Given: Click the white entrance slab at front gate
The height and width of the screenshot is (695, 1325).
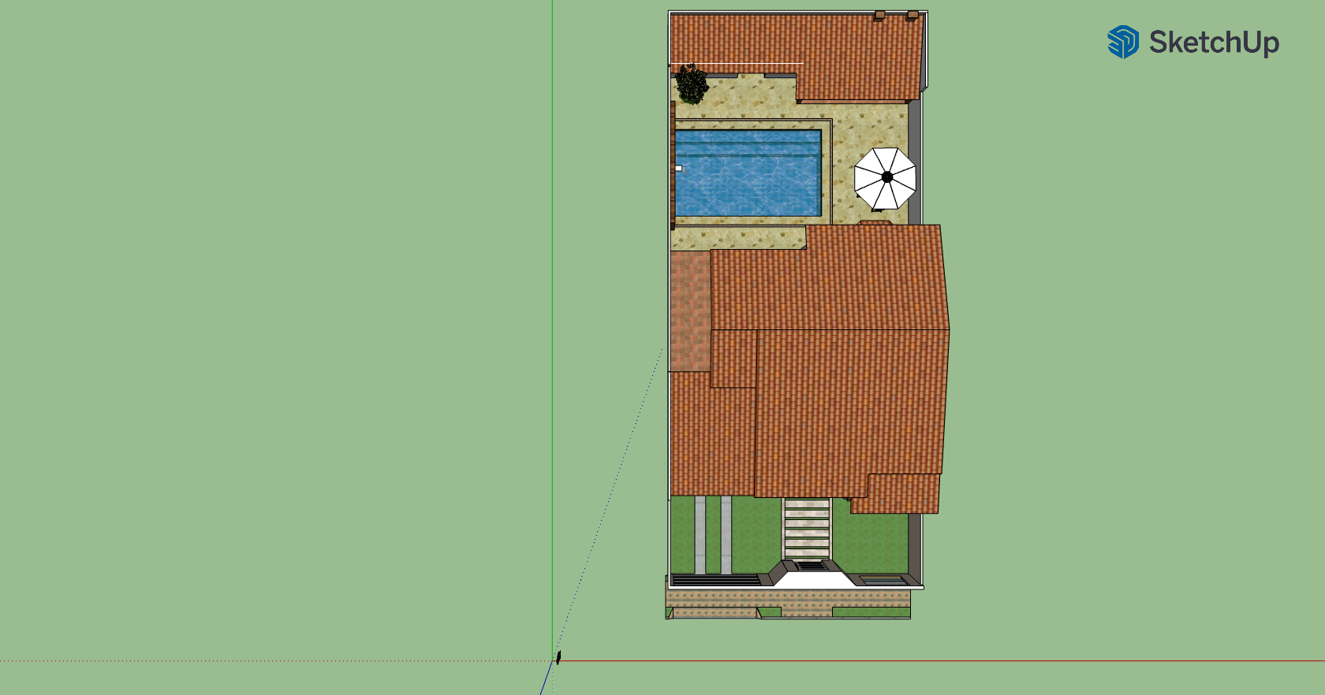Looking at the screenshot, I should click(x=812, y=580).
